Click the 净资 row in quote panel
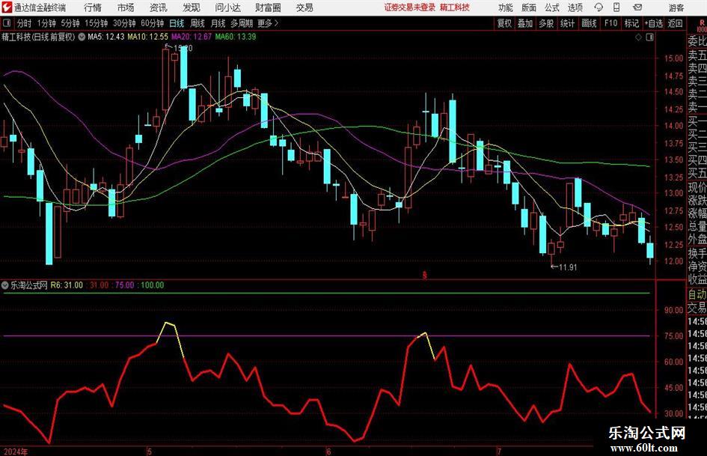This screenshot has width=707, height=456. tap(697, 266)
